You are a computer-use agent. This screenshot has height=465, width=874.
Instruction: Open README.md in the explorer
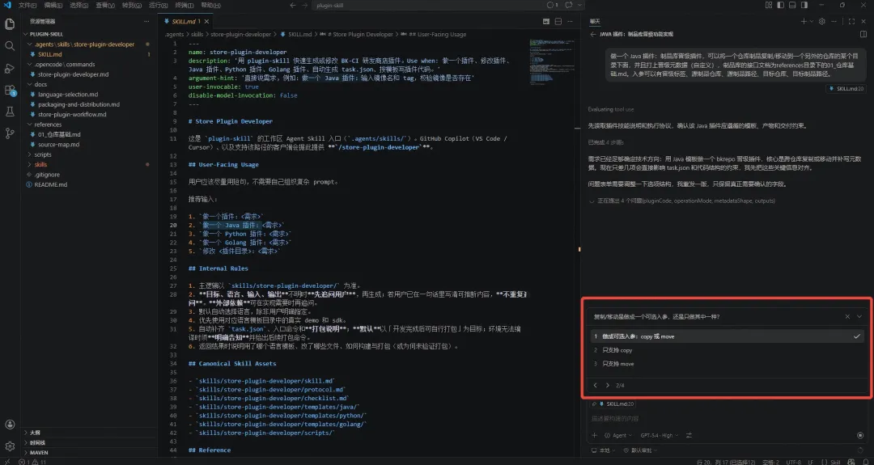[89, 184]
